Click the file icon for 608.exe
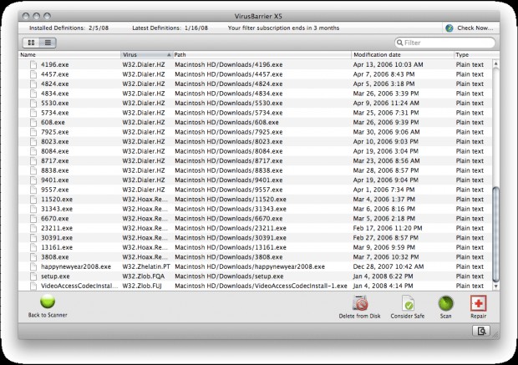 33,122
